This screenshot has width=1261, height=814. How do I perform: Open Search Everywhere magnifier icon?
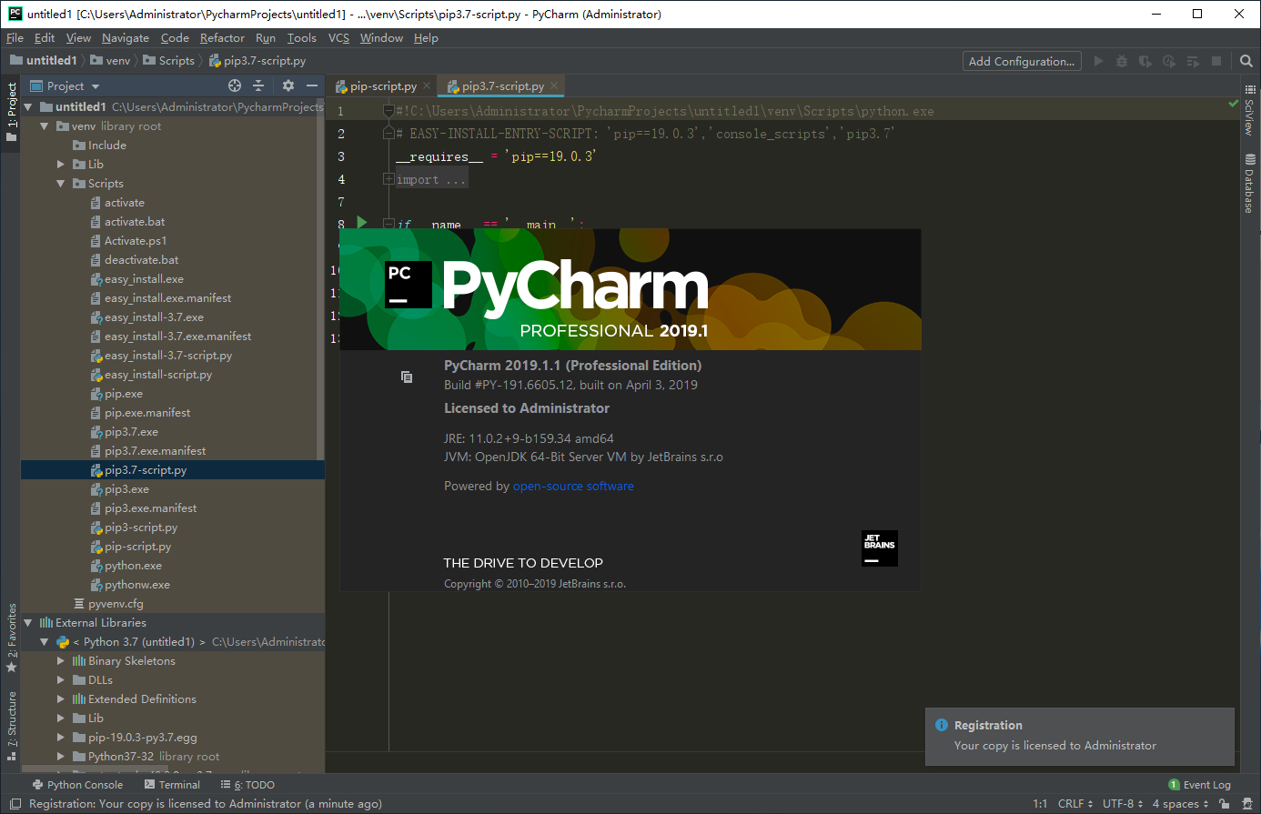(1246, 61)
